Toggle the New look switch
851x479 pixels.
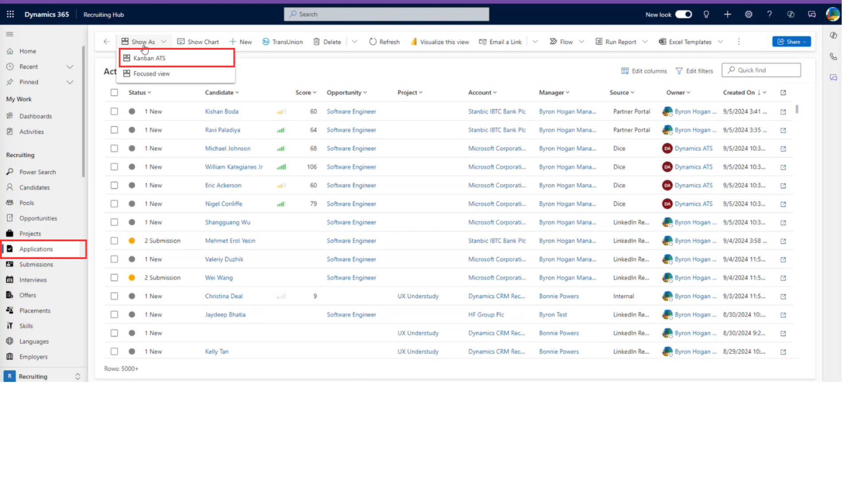point(683,14)
